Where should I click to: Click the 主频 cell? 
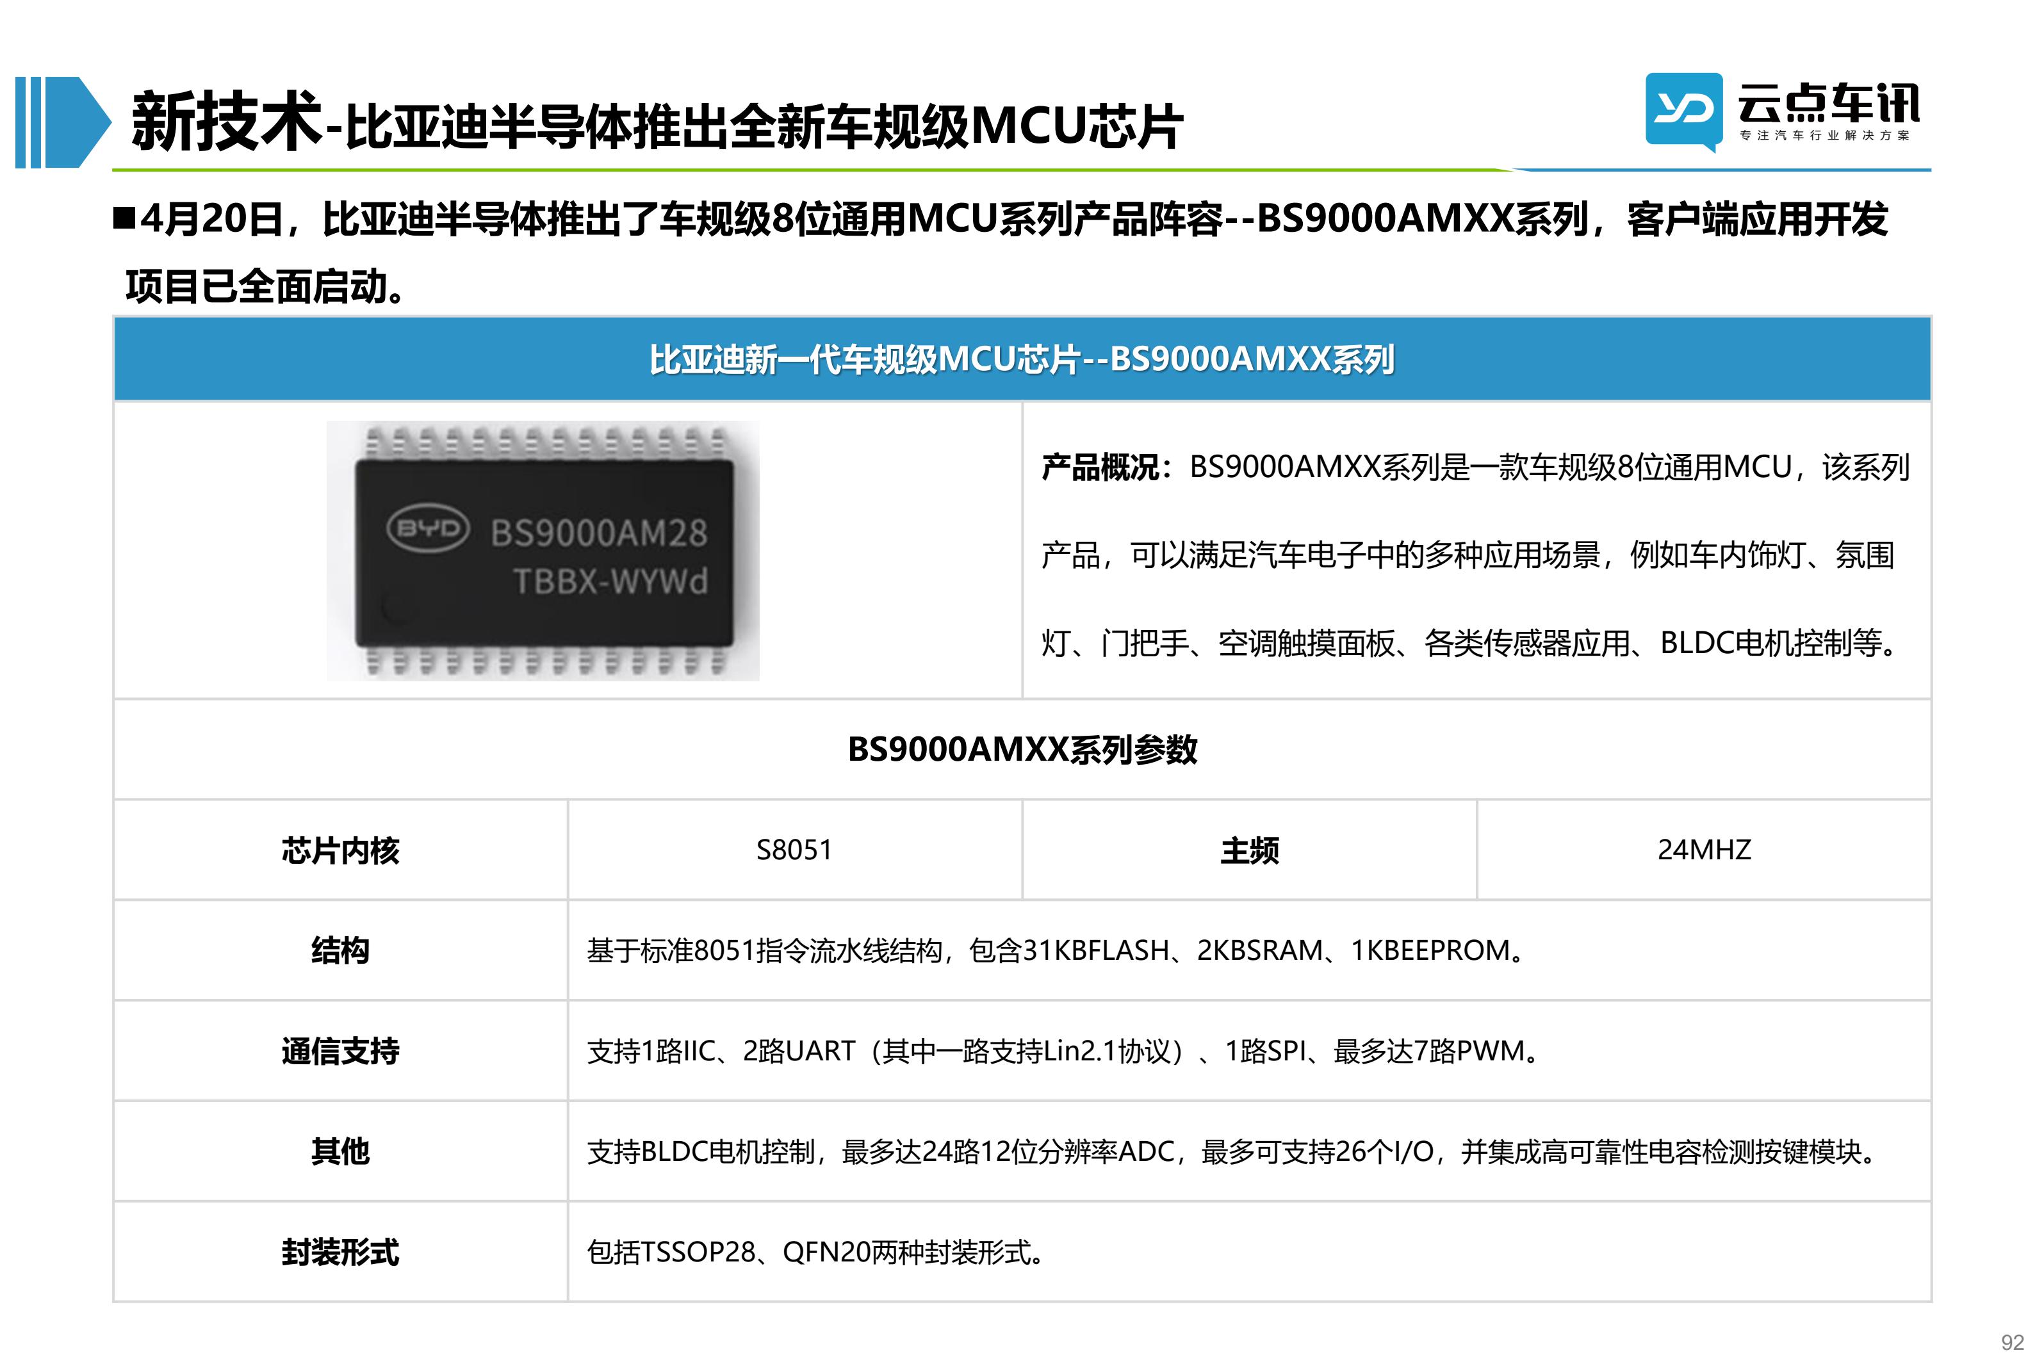pyautogui.click(x=1249, y=850)
